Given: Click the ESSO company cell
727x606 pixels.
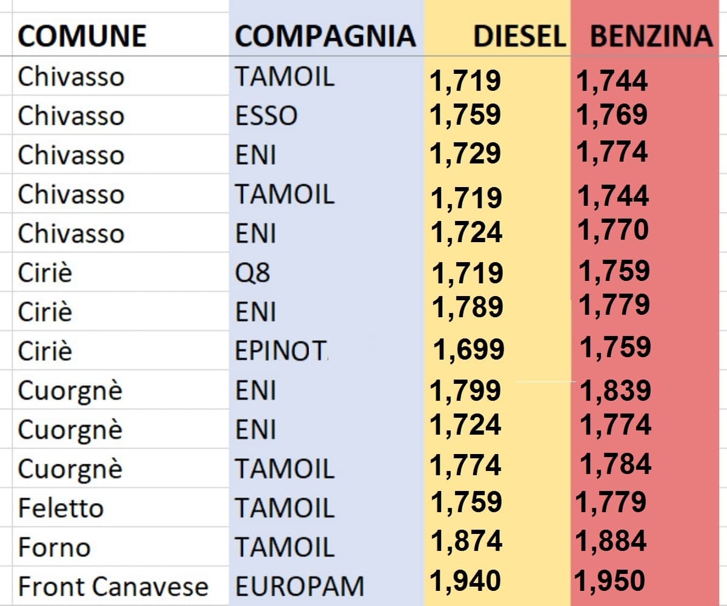Looking at the screenshot, I should [267, 116].
